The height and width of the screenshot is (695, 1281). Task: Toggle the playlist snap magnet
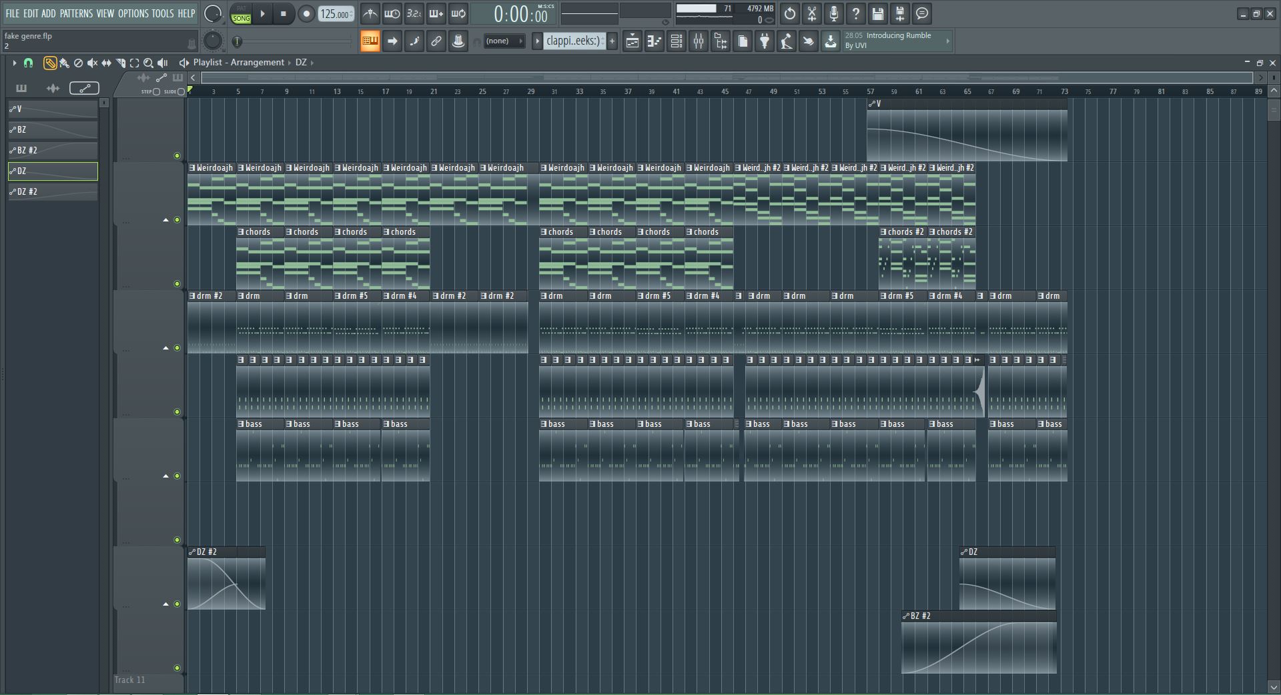coord(28,63)
